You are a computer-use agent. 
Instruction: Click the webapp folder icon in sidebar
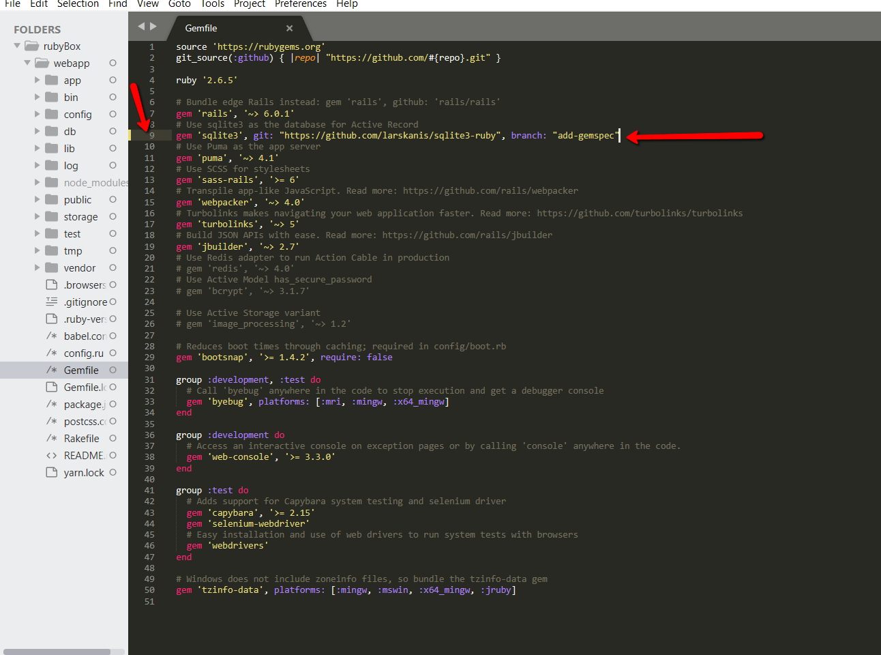(42, 63)
